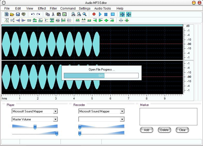Paste from clipboard using the toolbar icon
The image size is (203, 146).
pos(59,14)
